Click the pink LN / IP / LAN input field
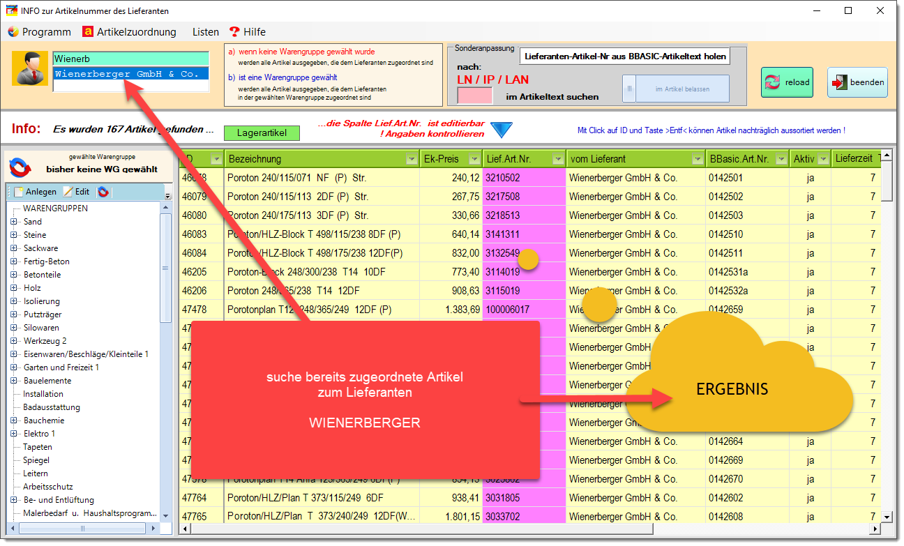The height and width of the screenshot is (546, 904). [474, 96]
